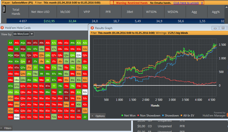Viewport: 228px width, 132px height.
Task: Sort by the Net Won USD column header
Action: click(40, 12)
